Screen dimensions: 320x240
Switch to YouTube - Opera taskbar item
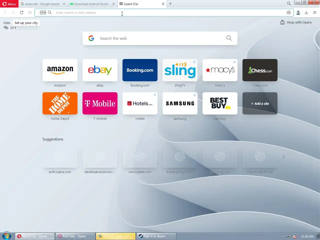75,236
